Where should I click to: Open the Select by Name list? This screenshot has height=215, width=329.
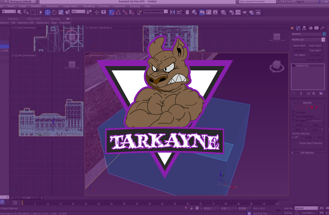(26, 12)
